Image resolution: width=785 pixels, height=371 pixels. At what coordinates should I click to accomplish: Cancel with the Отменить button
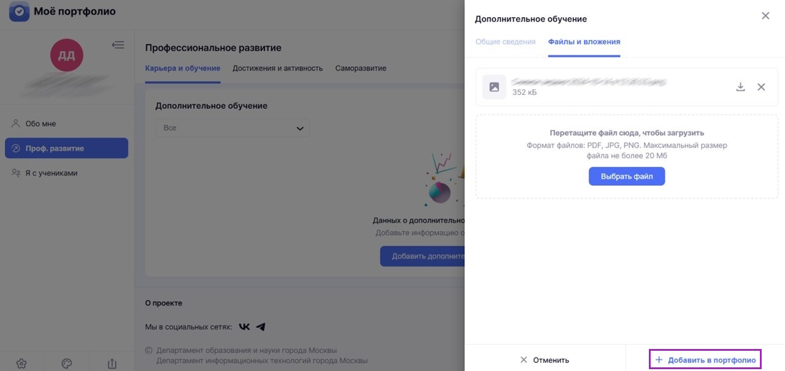point(546,359)
